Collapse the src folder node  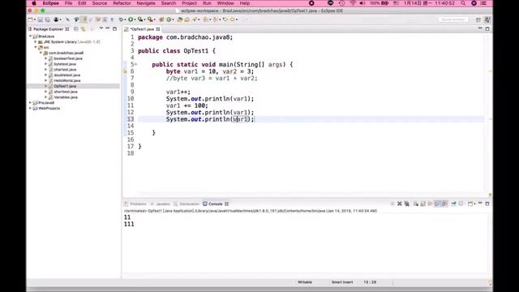(x=36, y=47)
